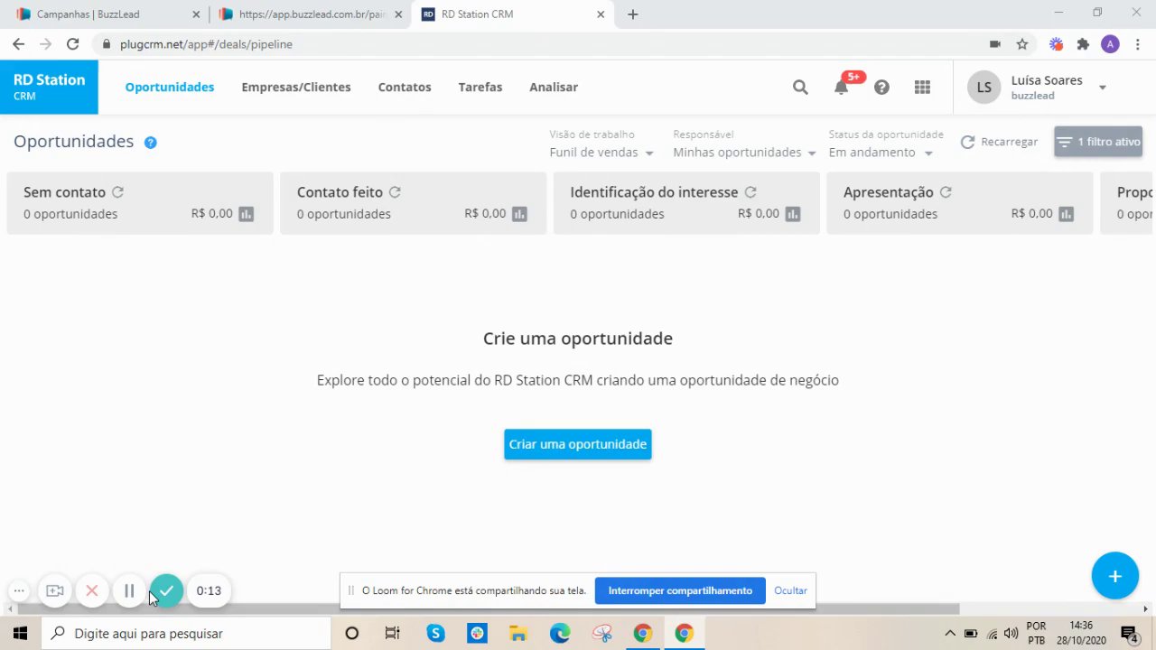Screen dimensions: 1156x650
Task: Open the help question mark icon in header
Action: tap(881, 87)
